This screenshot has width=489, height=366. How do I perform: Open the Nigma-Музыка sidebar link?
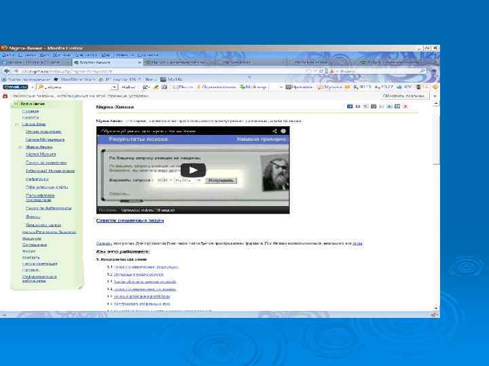(41, 155)
